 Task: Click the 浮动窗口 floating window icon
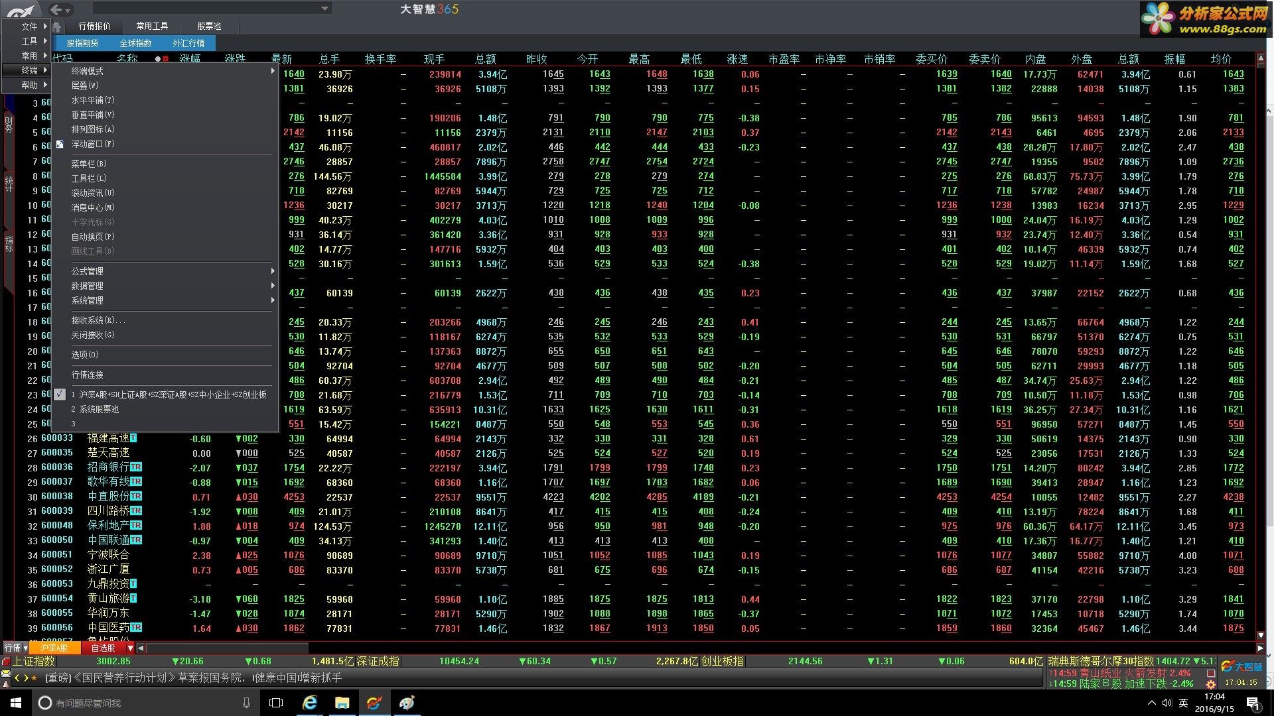[x=60, y=144]
